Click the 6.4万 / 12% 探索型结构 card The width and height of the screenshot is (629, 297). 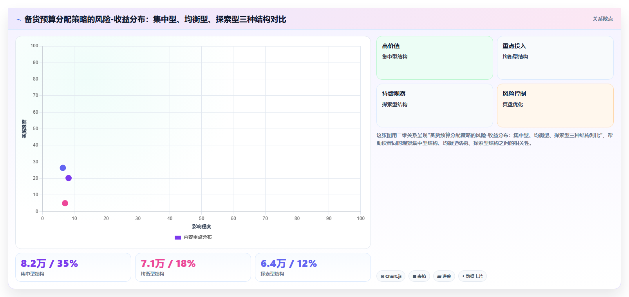pos(313,267)
